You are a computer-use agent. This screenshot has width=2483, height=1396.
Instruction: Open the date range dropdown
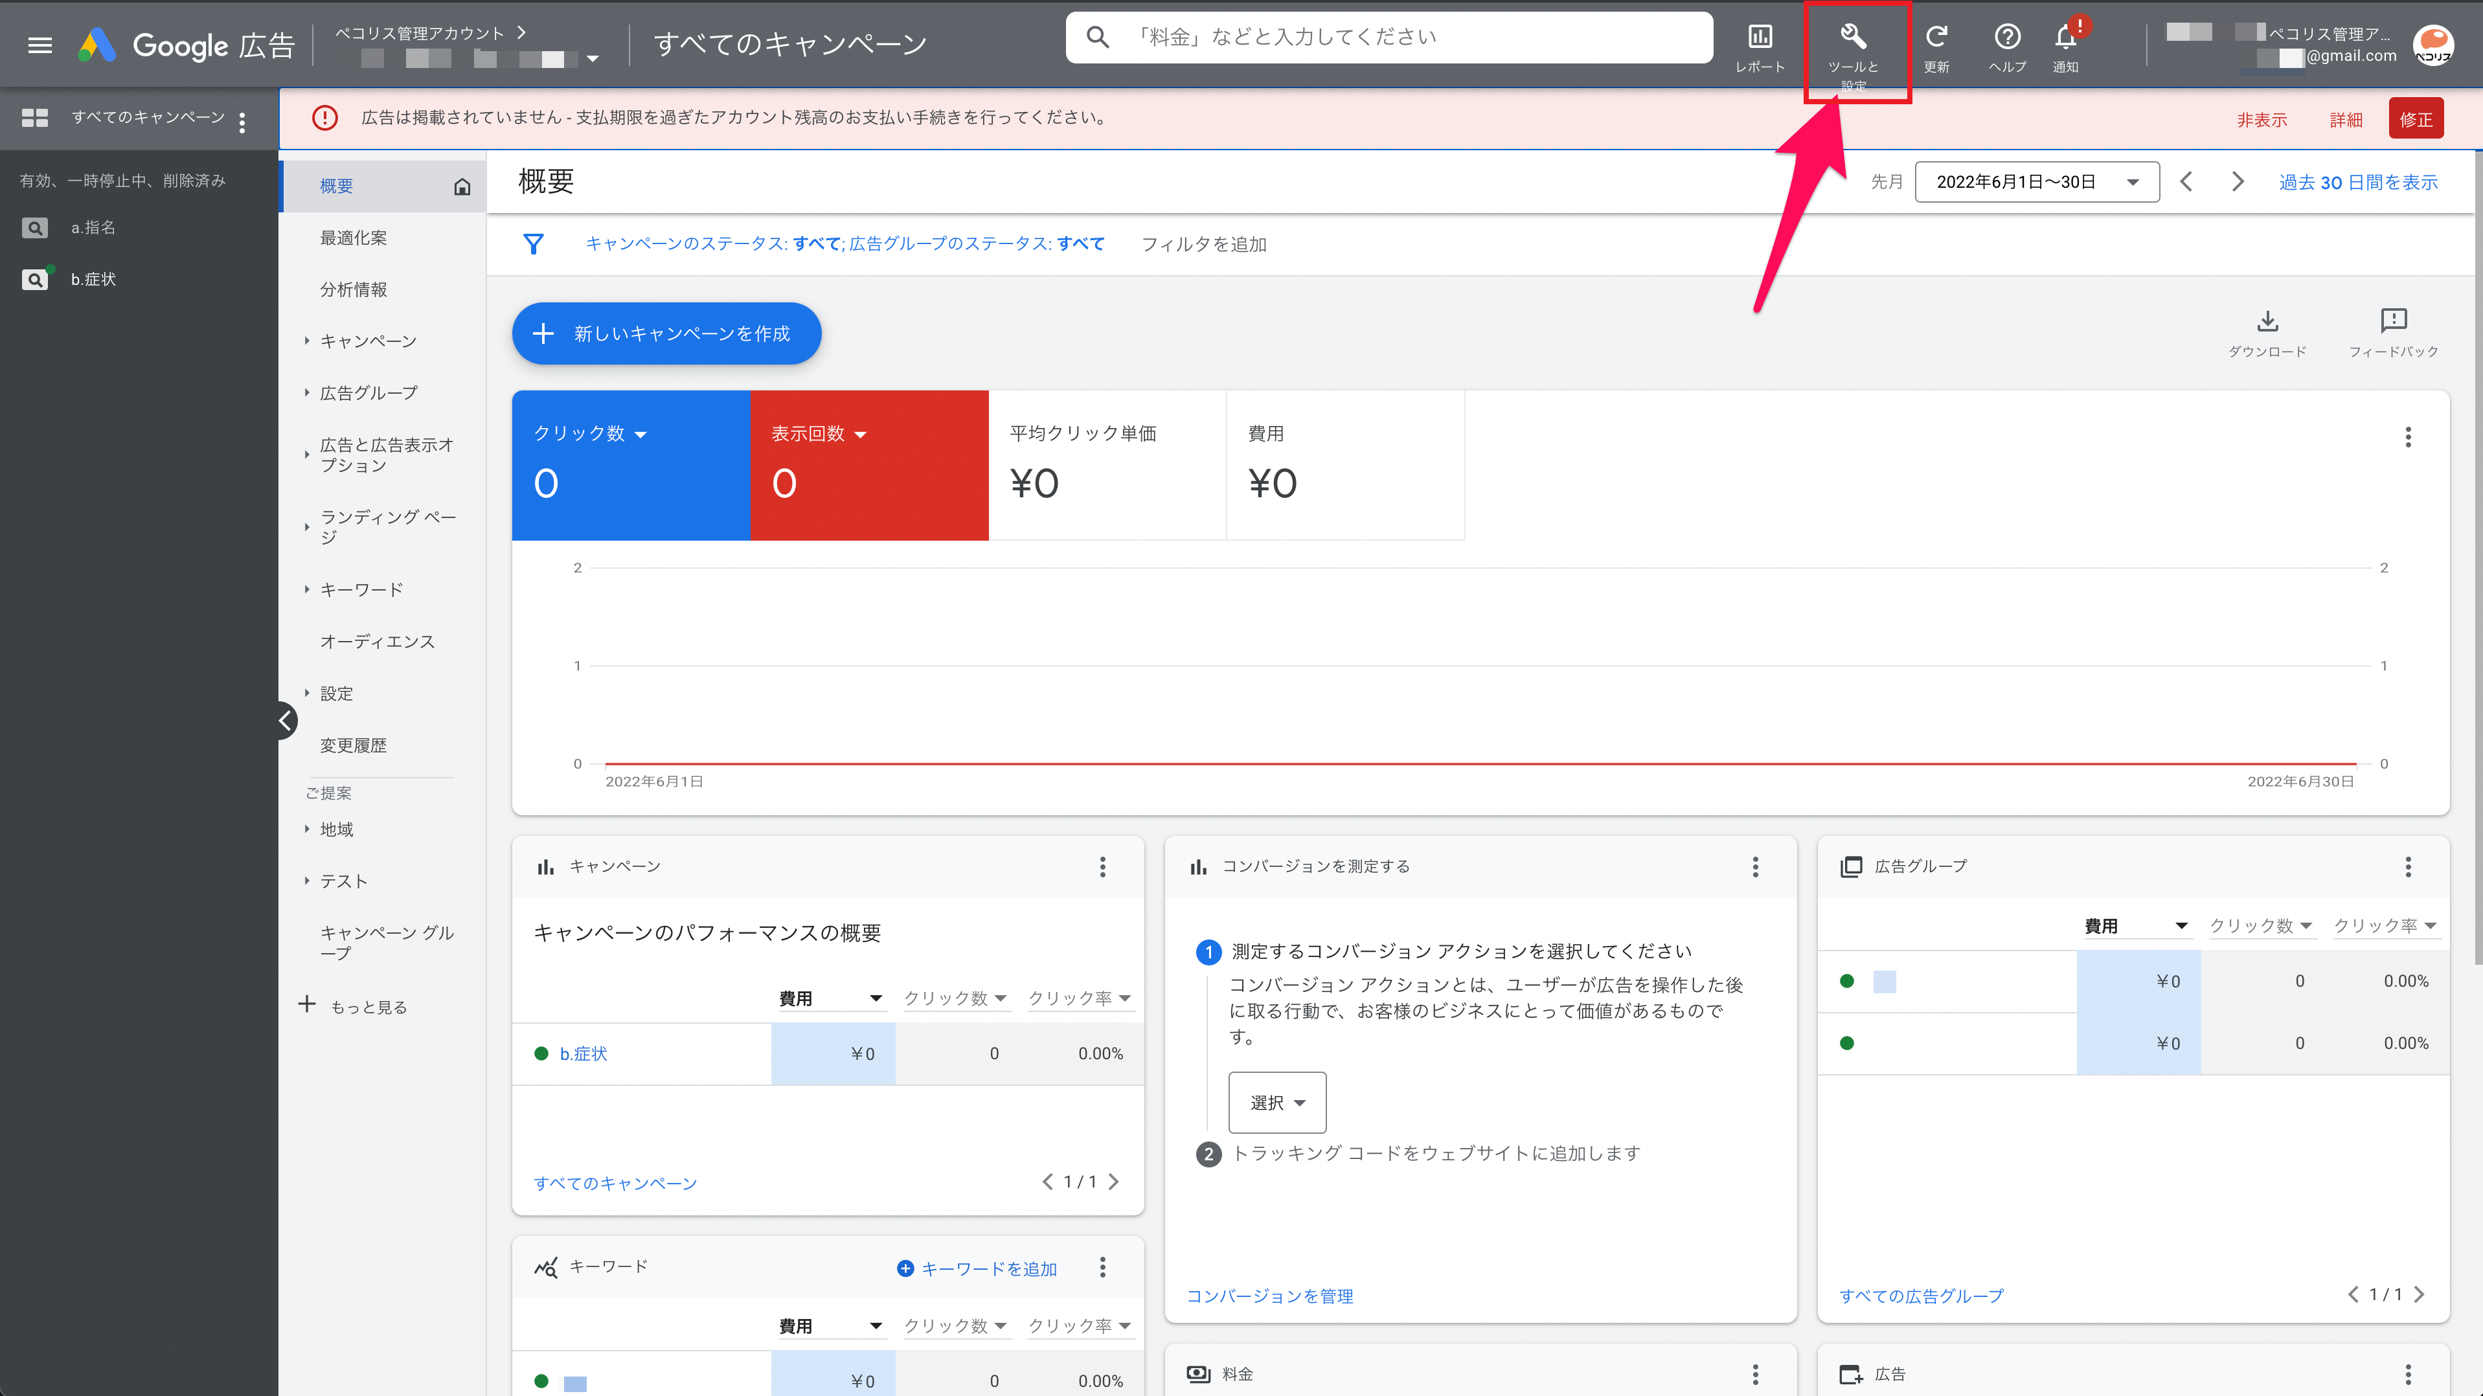(2037, 182)
